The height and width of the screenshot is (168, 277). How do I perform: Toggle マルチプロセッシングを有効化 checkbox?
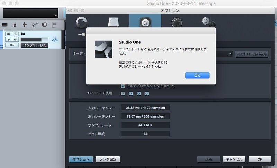123,86
